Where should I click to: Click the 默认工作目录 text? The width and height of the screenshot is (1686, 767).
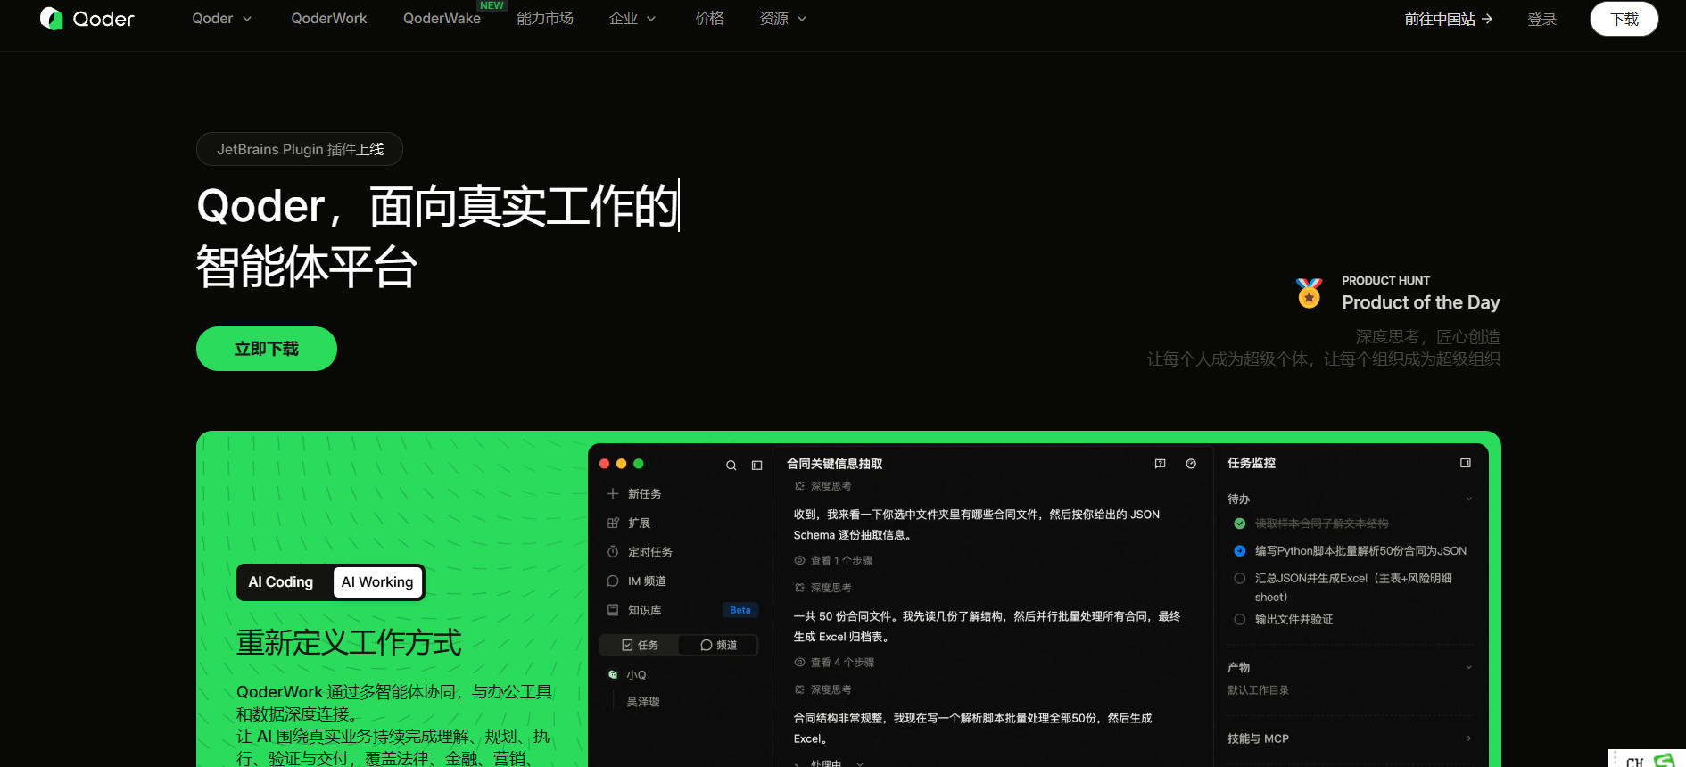point(1258,690)
